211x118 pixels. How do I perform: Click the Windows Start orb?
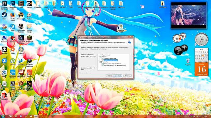(3, 116)
